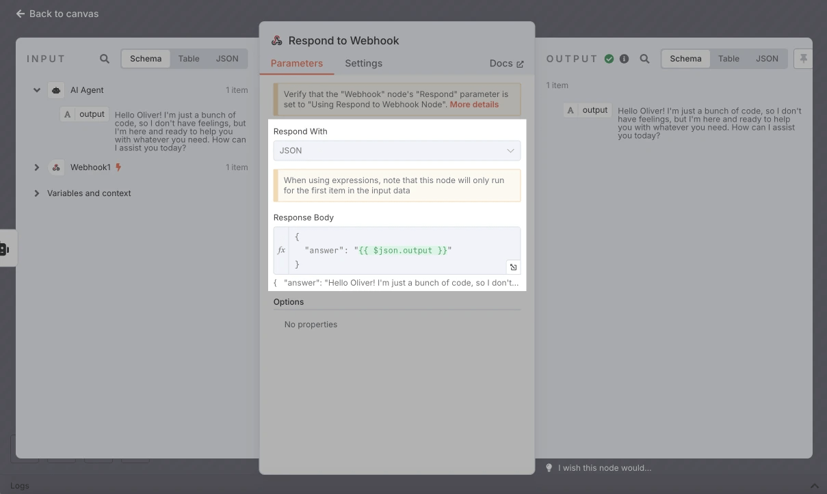Open the Settings tab
Image resolution: width=827 pixels, height=494 pixels.
363,64
